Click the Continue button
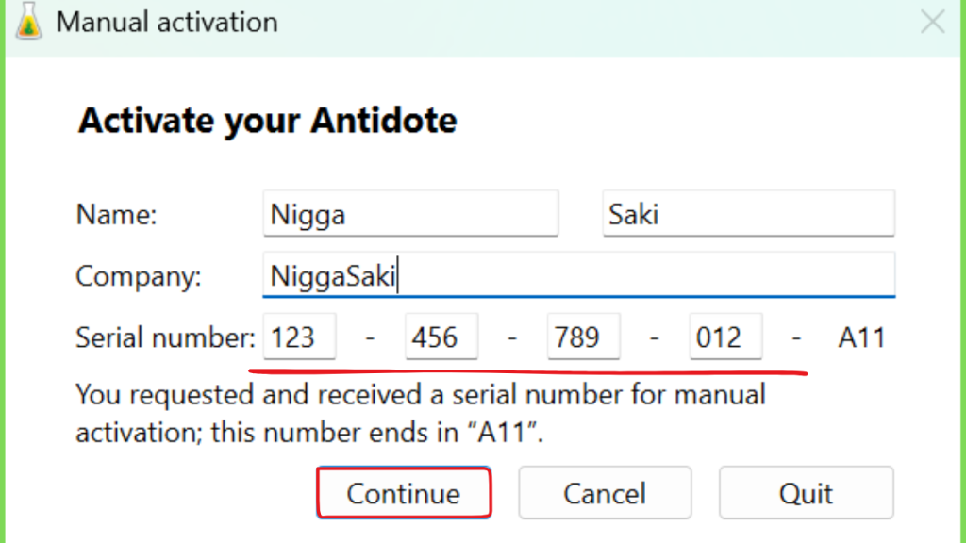This screenshot has width=966, height=543. (404, 492)
